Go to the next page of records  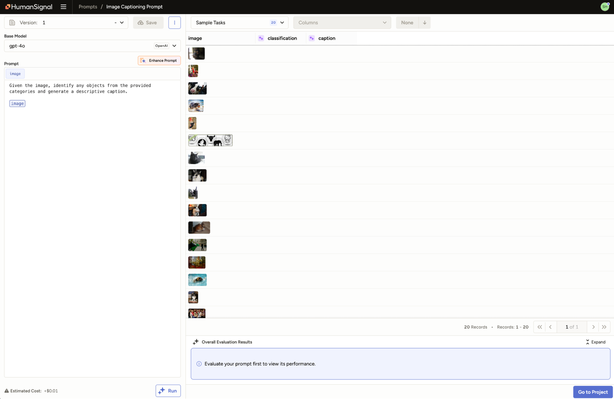coord(593,327)
